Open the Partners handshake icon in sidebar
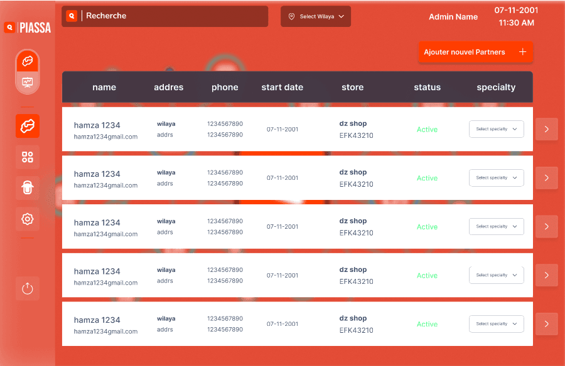The image size is (565, 366). tap(28, 126)
